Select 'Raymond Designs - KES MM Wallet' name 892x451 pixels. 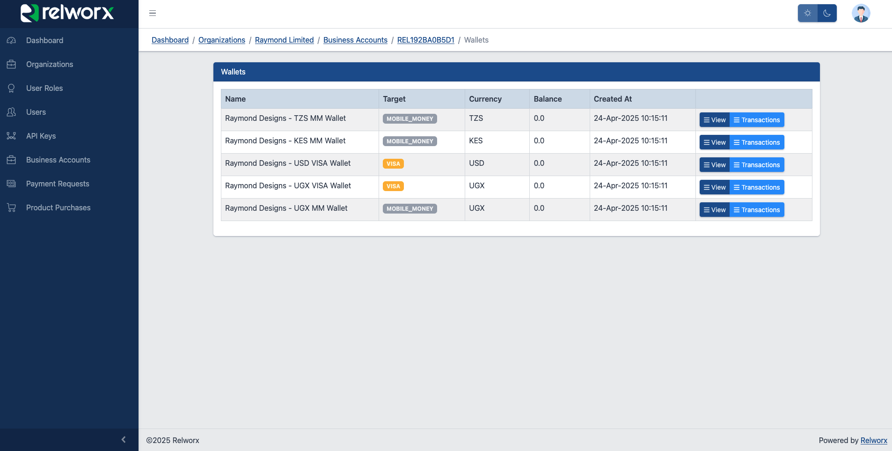tap(285, 140)
